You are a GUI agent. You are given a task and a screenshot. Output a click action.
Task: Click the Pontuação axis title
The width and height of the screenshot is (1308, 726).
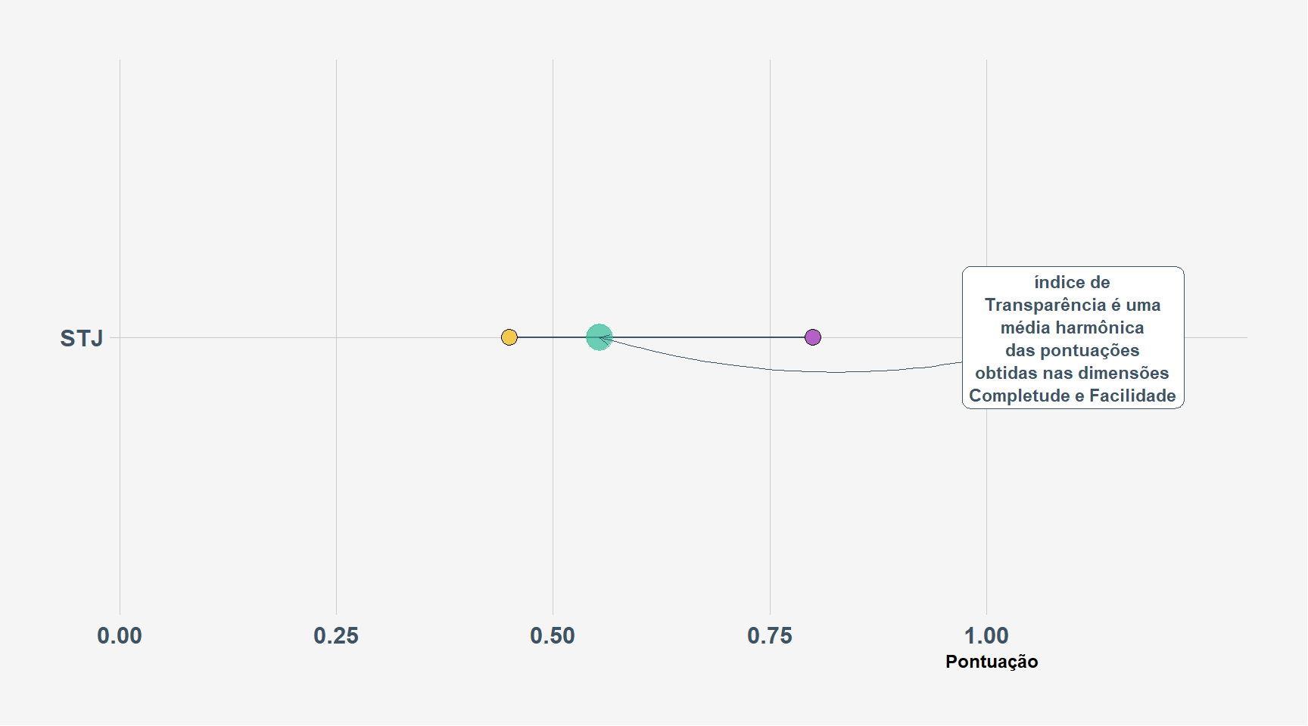pyautogui.click(x=992, y=662)
